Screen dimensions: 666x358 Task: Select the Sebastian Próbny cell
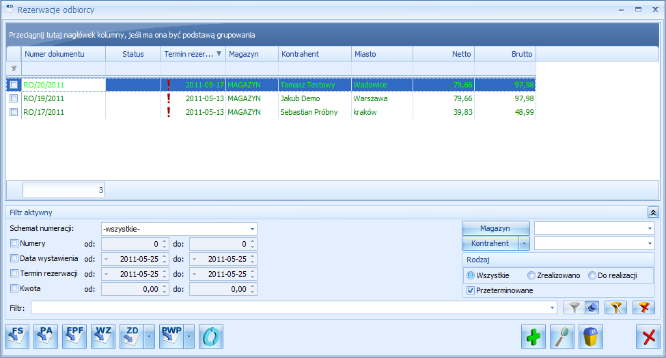click(x=315, y=111)
